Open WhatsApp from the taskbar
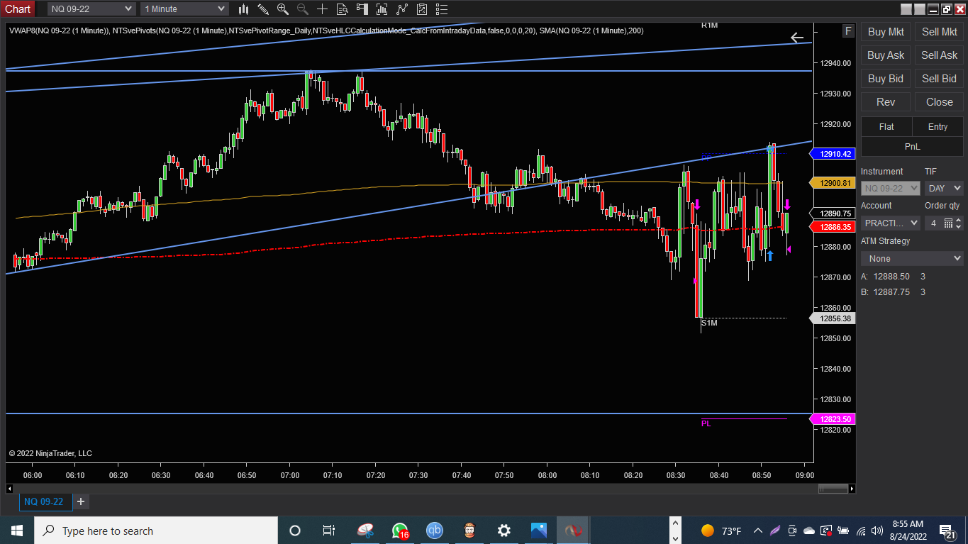The height and width of the screenshot is (544, 968). click(400, 531)
